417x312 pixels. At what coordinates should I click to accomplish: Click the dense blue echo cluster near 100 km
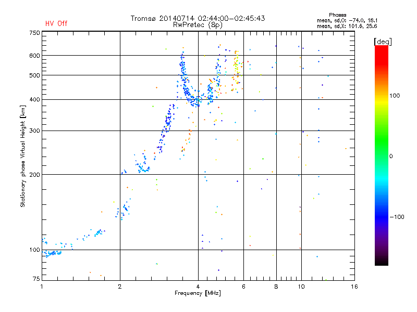pyautogui.click(x=52, y=253)
